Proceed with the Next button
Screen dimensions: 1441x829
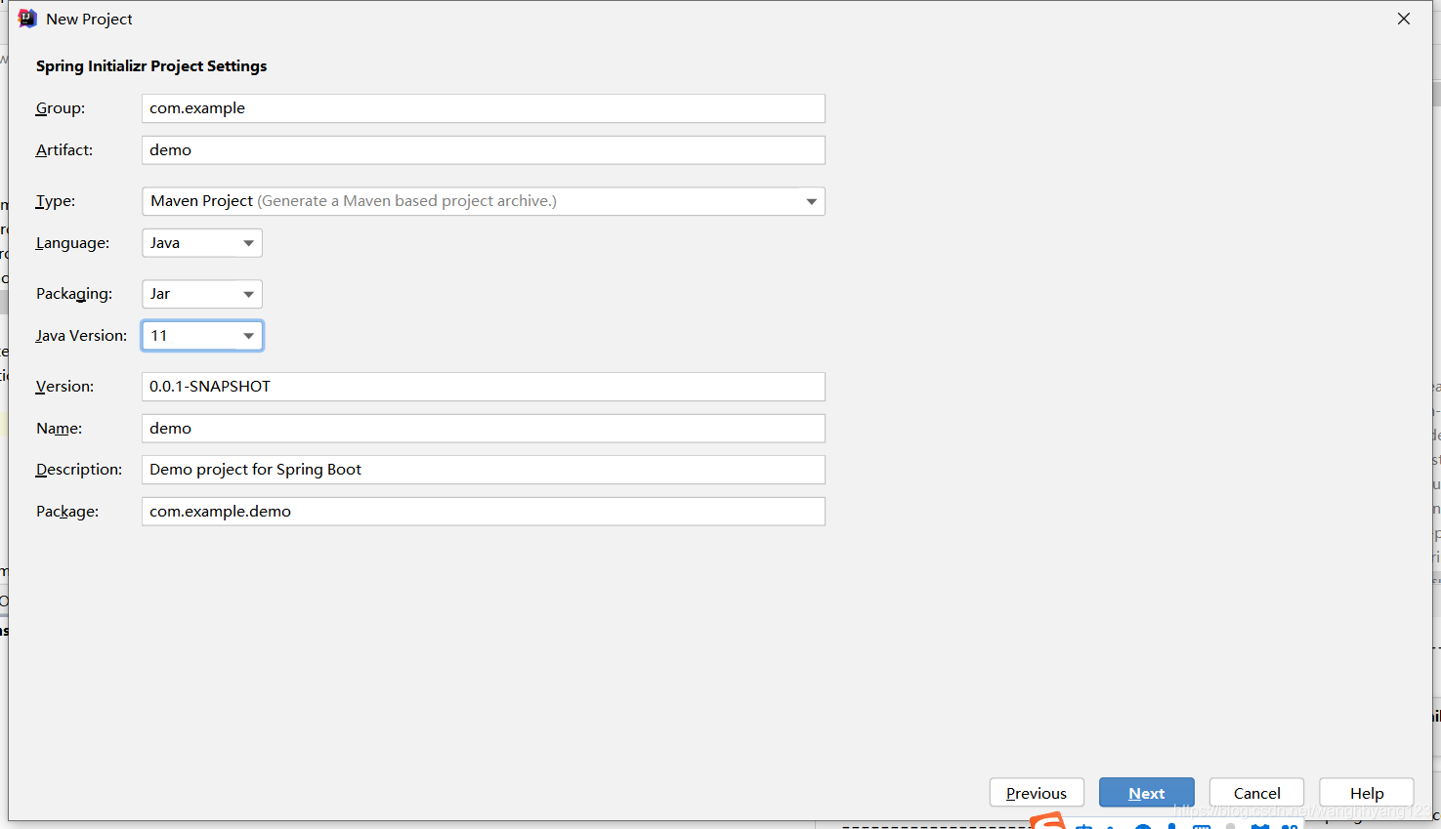(1147, 793)
